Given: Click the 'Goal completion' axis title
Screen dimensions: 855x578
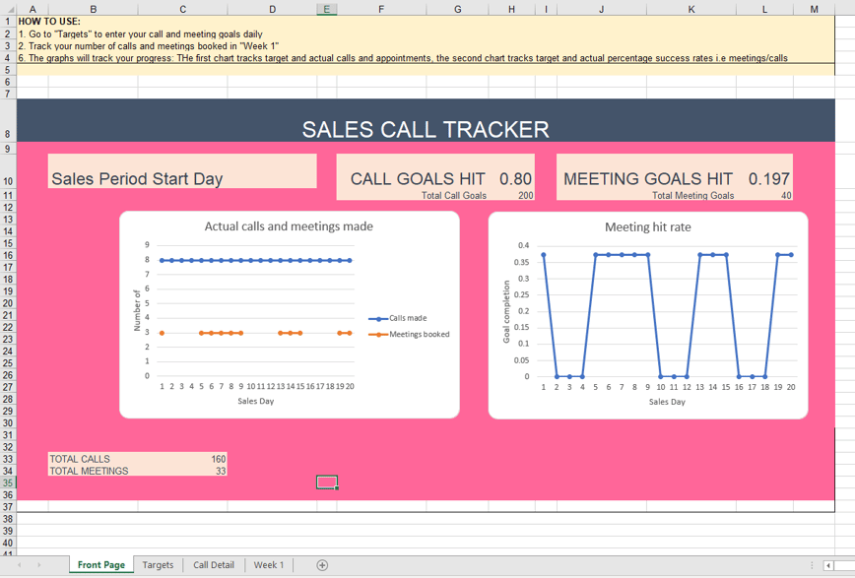Looking at the screenshot, I should [506, 312].
